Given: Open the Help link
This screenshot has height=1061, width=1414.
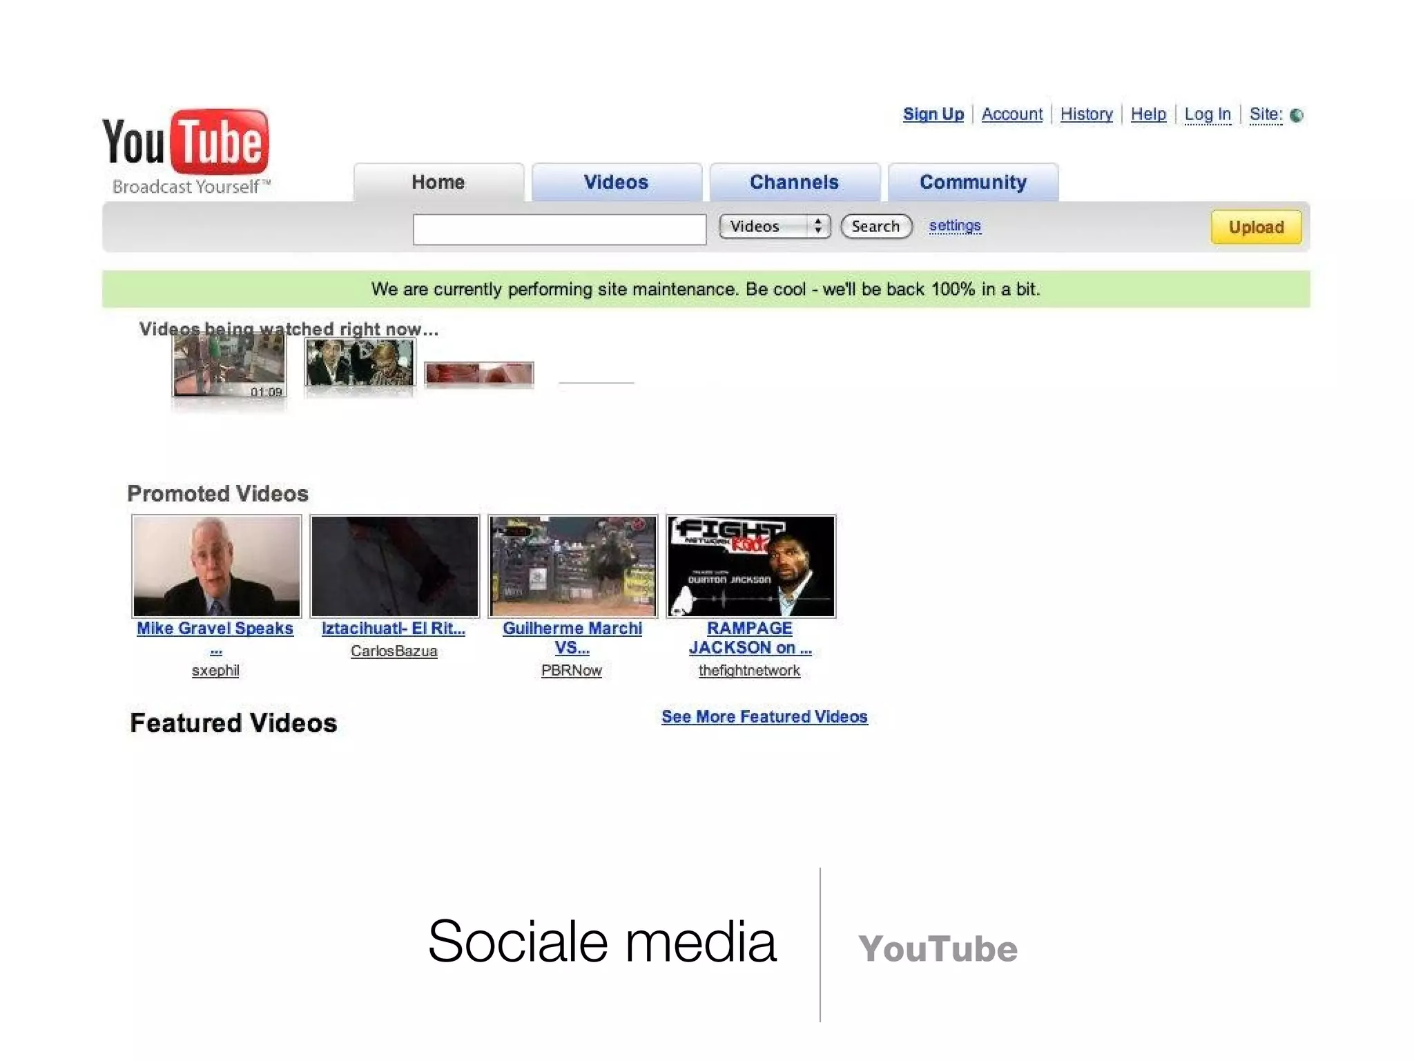Looking at the screenshot, I should [1148, 114].
